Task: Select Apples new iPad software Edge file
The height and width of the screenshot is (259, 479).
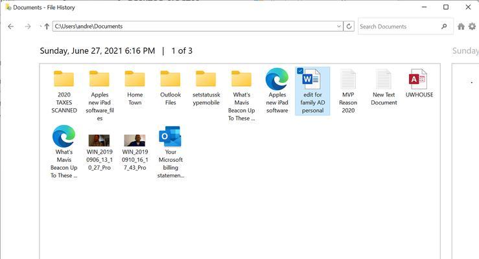Action: tap(277, 91)
